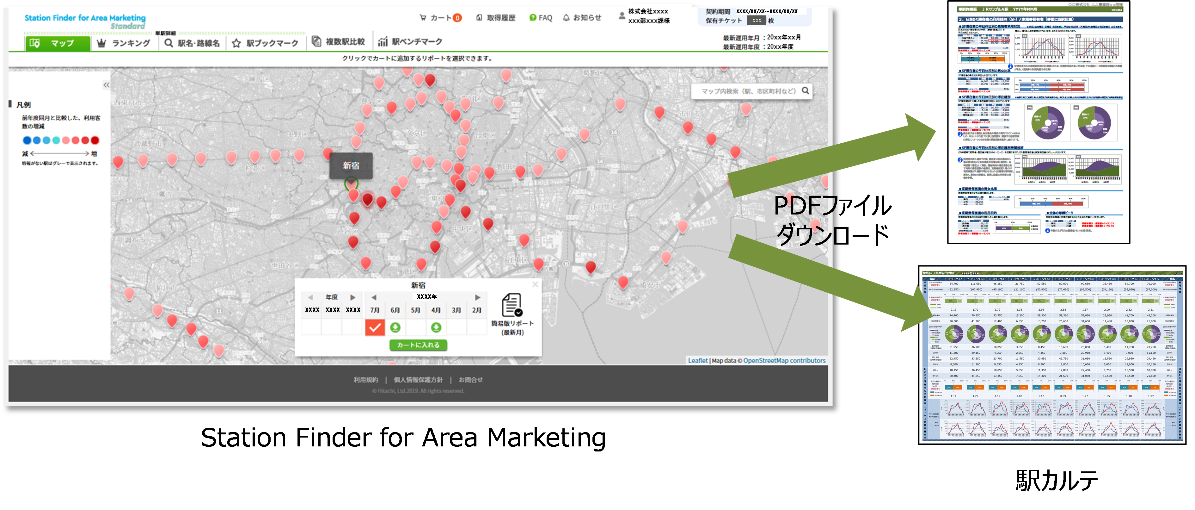Click in the map search field
The image size is (1195, 510).
pos(747,91)
